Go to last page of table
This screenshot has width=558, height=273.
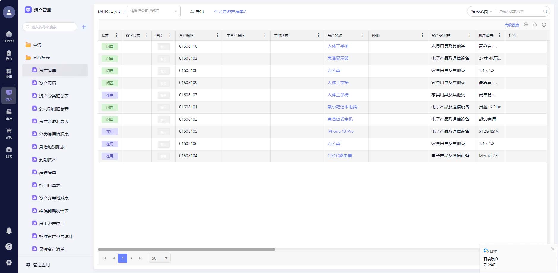(x=140, y=258)
